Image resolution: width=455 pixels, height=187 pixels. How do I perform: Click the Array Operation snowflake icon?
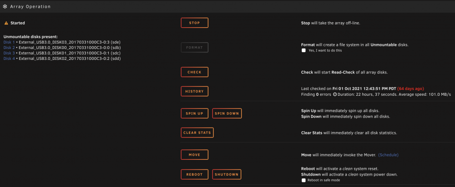pos(5,6)
